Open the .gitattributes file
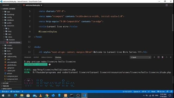This screenshot has width=174, height=98. pyautogui.click(x=12, y=65)
